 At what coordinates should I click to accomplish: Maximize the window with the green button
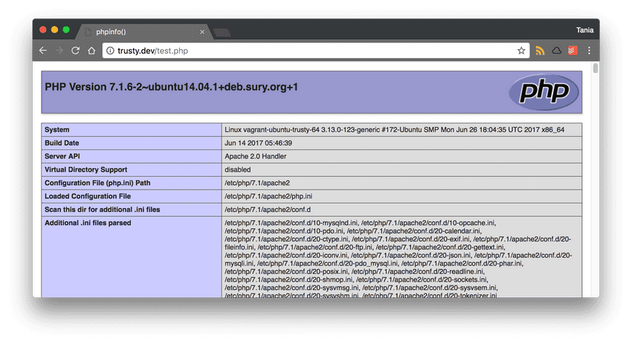coord(66,30)
